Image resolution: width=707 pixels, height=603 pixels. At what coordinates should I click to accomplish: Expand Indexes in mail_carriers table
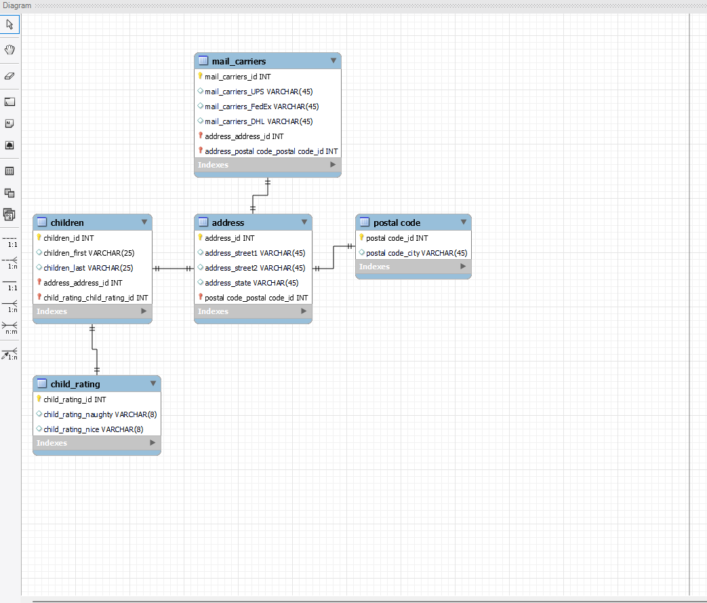[333, 165]
